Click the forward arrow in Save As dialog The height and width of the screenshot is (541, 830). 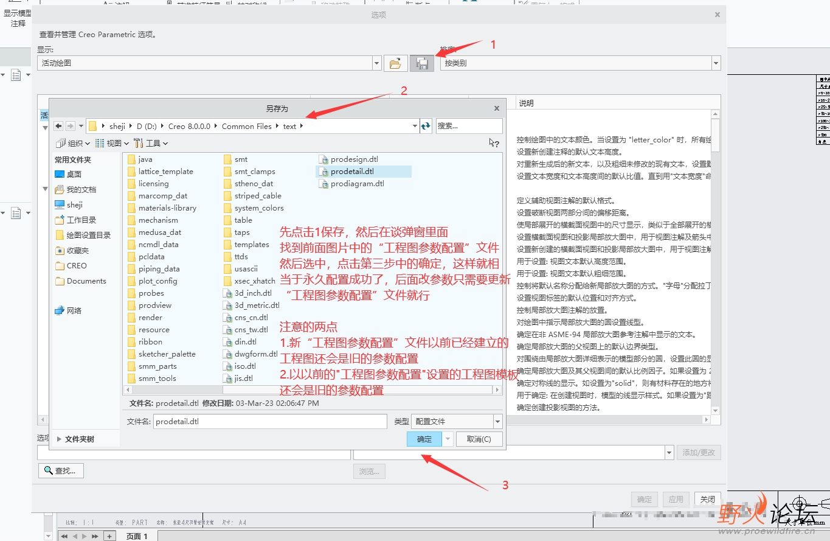[70, 126]
